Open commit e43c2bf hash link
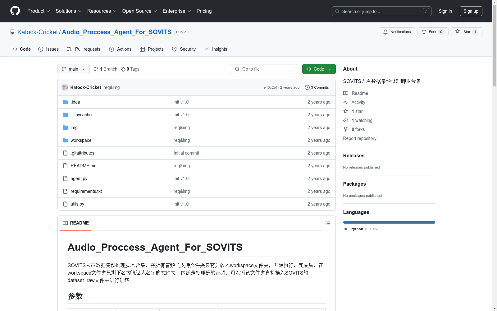 [270, 87]
